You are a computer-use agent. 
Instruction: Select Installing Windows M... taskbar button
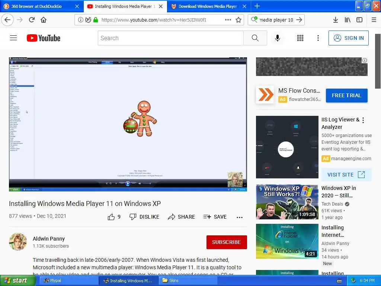pos(128,280)
